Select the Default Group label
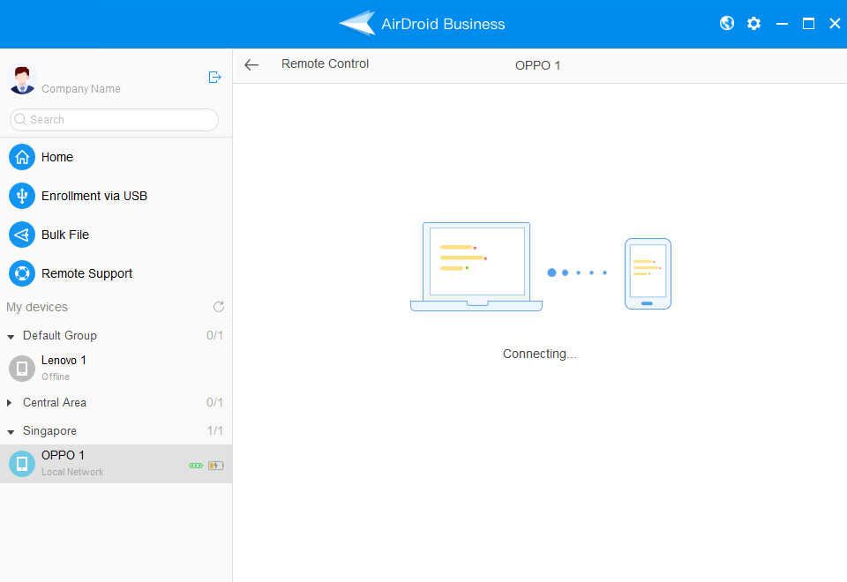Image resolution: width=847 pixels, height=582 pixels. coord(60,335)
